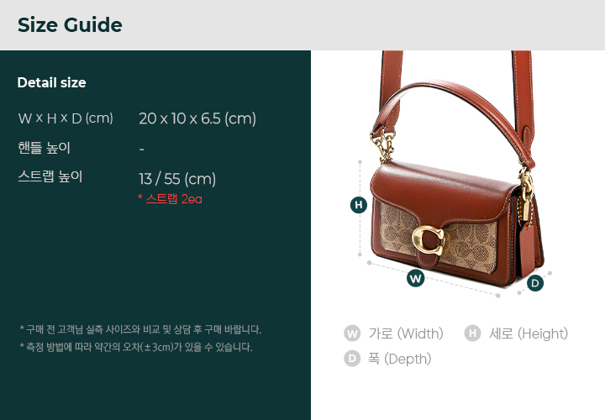This screenshot has height=420, width=605.
Task: Click the gray D legend icon
Action: click(352, 359)
